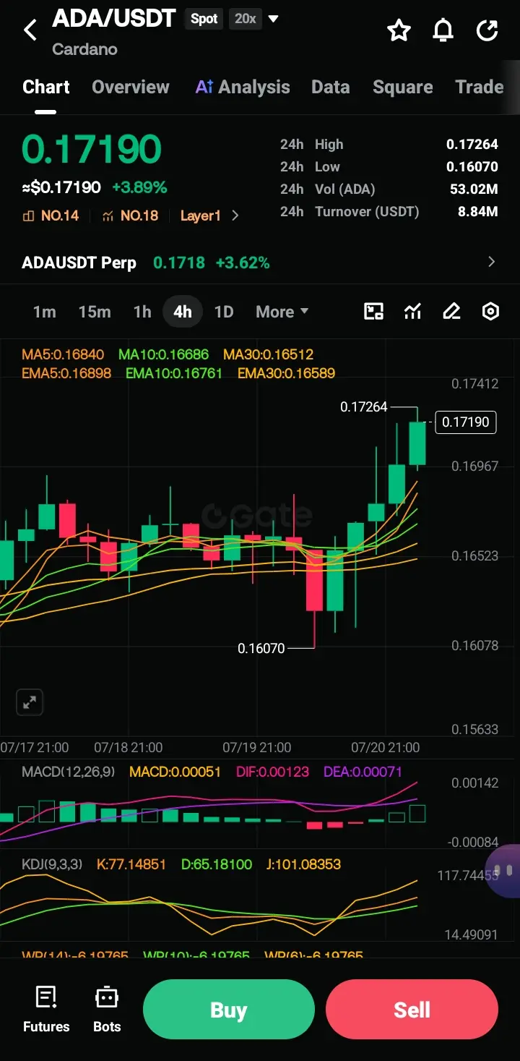520x1061 pixels.
Task: Open chart picture-in-picture layout icon
Action: 373,312
